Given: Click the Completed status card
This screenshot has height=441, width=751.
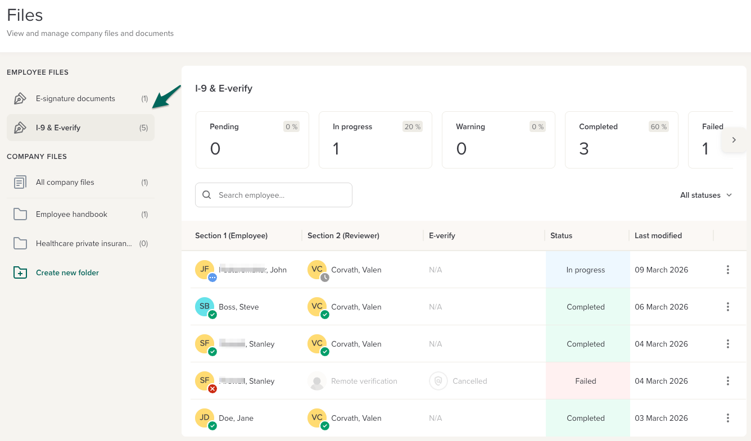Looking at the screenshot, I should 621,140.
